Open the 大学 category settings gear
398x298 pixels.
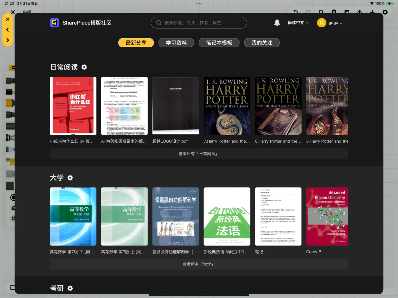click(70, 178)
